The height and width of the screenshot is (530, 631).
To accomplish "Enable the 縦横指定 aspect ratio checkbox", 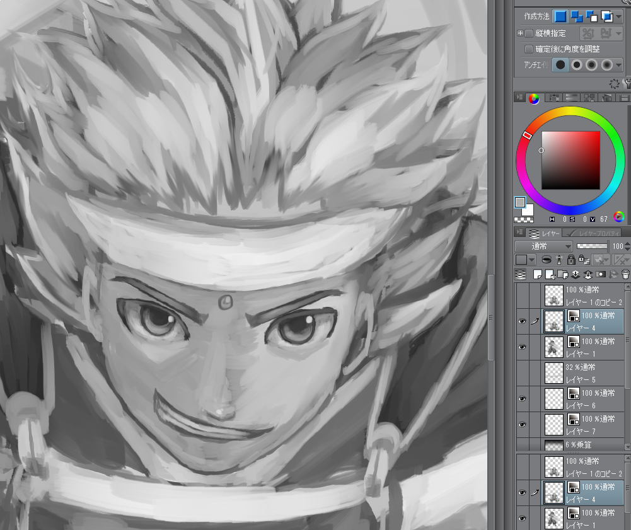I will coord(529,33).
